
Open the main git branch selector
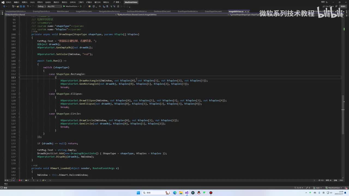(x=317, y=188)
